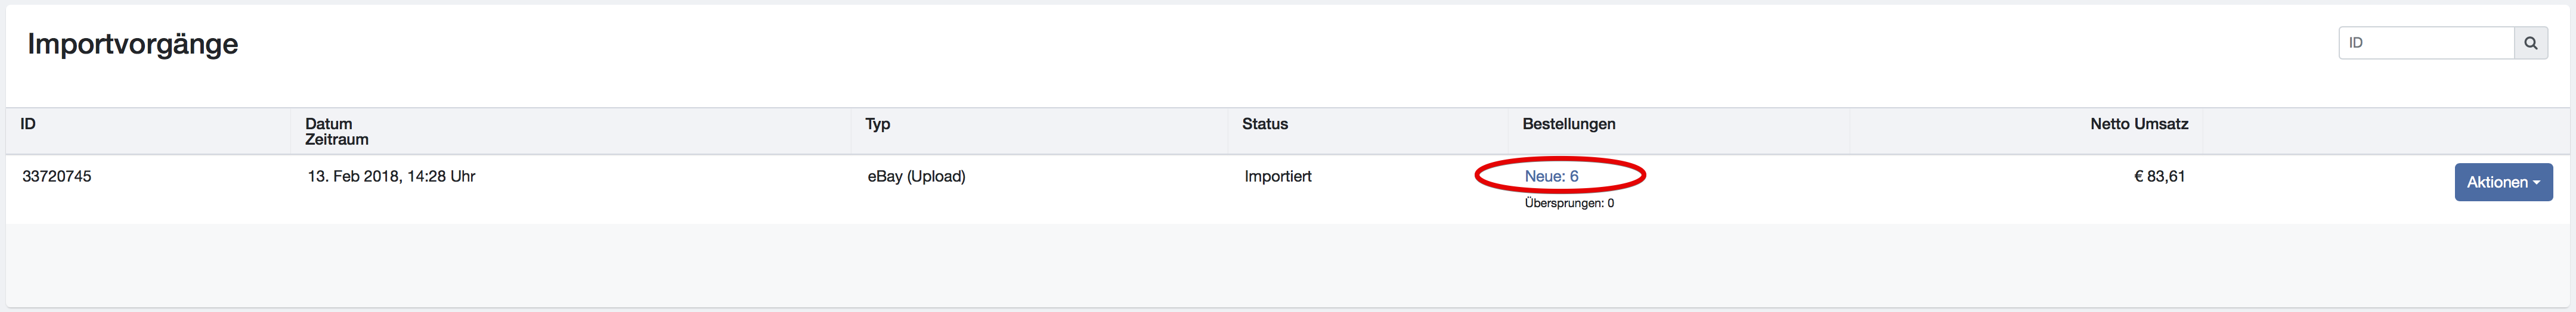Focus the ID search input field

[x=2425, y=43]
